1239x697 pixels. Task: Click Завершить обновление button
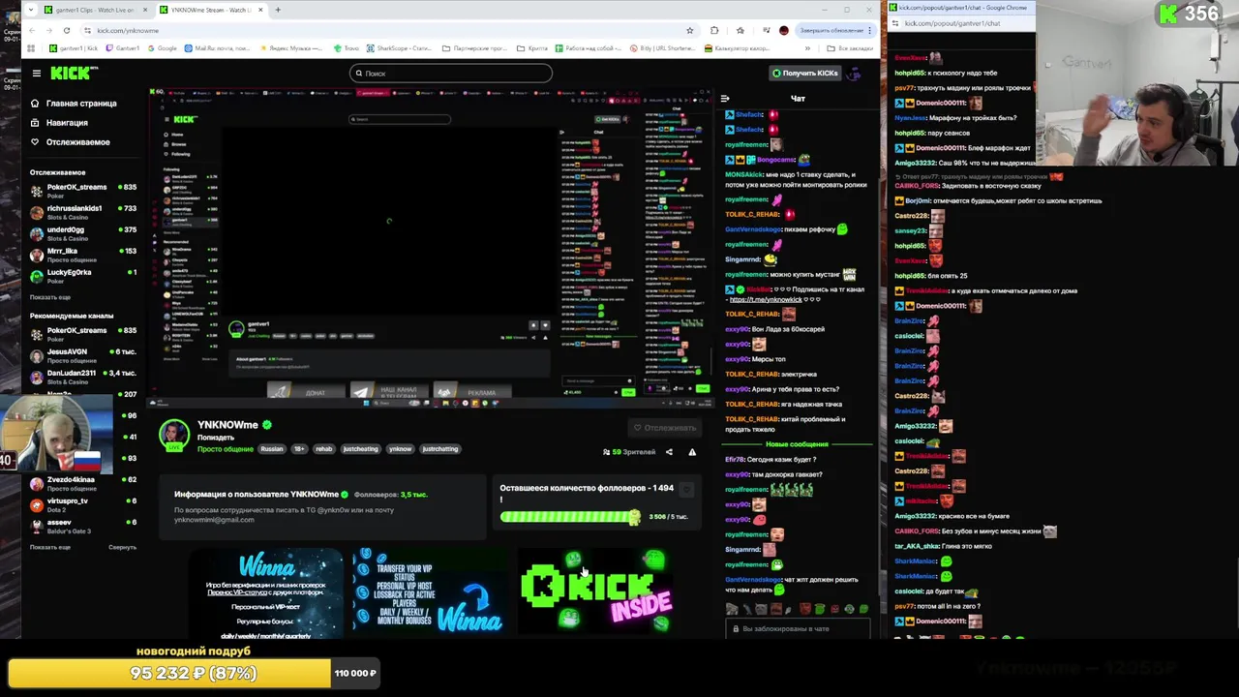coord(833,30)
